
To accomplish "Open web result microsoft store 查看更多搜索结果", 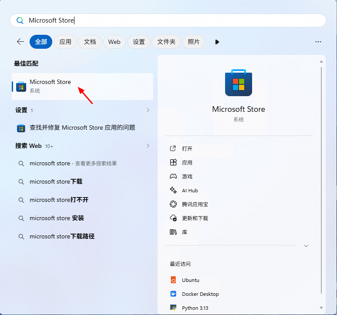I will [83, 164].
